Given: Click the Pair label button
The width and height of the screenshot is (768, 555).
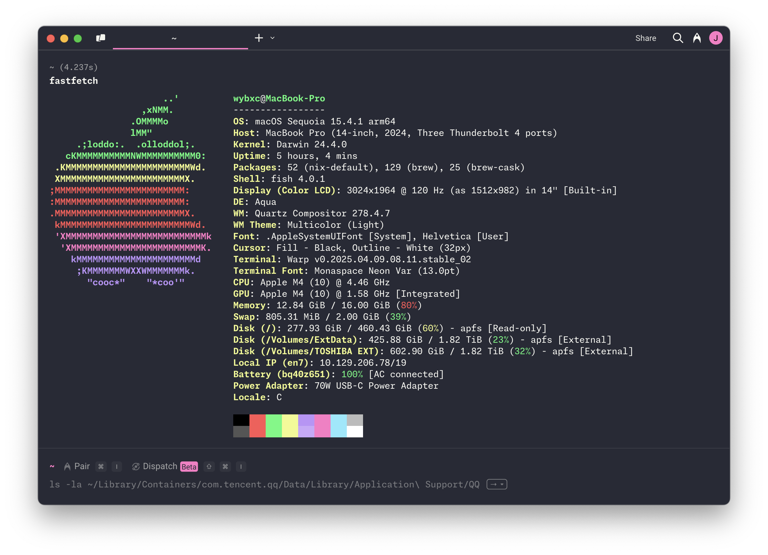Looking at the screenshot, I should (82, 466).
